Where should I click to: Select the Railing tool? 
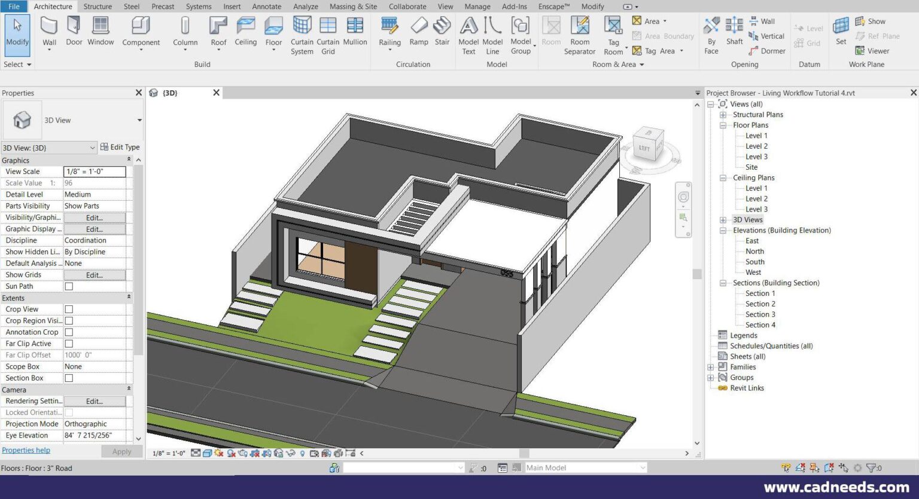click(389, 31)
